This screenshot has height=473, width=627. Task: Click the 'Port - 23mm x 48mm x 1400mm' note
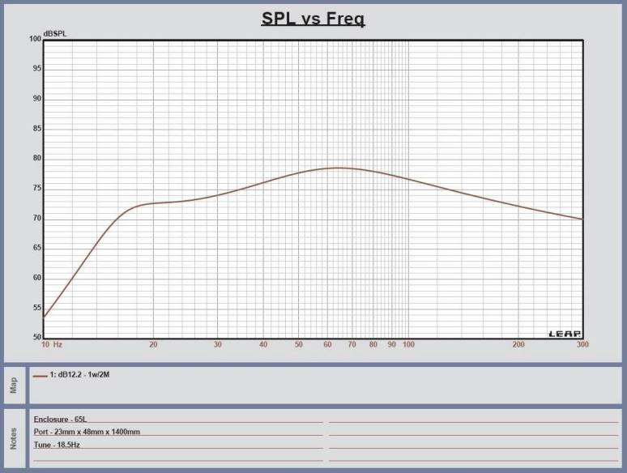[87, 432]
